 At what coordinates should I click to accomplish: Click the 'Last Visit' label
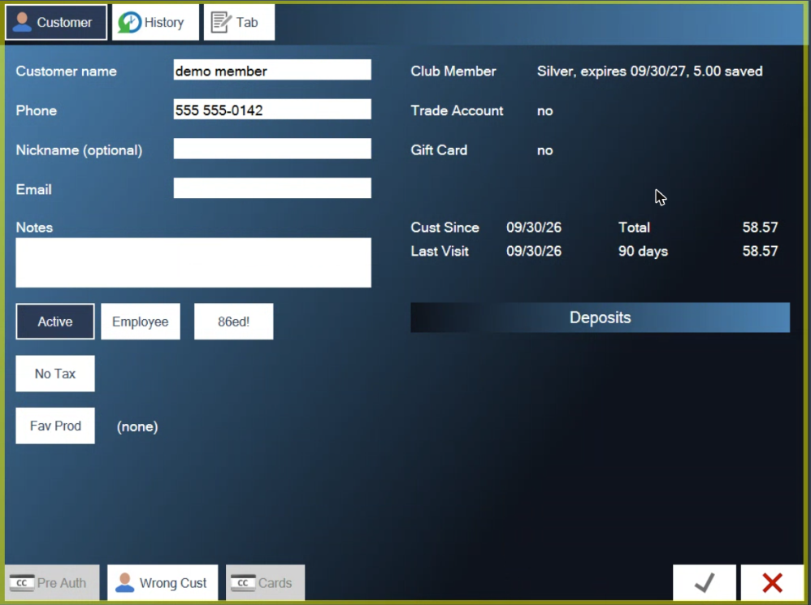440,251
